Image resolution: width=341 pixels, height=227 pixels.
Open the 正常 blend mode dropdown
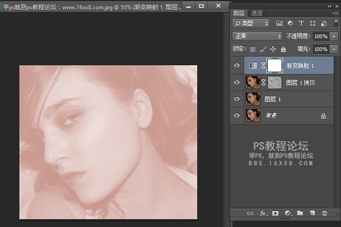(x=258, y=36)
